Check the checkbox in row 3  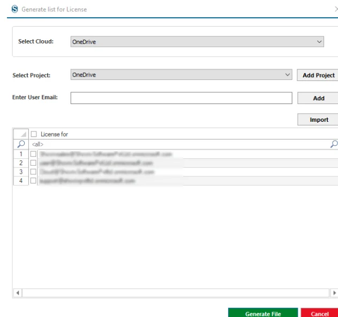tap(33, 172)
